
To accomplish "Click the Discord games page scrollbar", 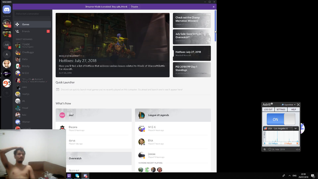I will 215,26.
